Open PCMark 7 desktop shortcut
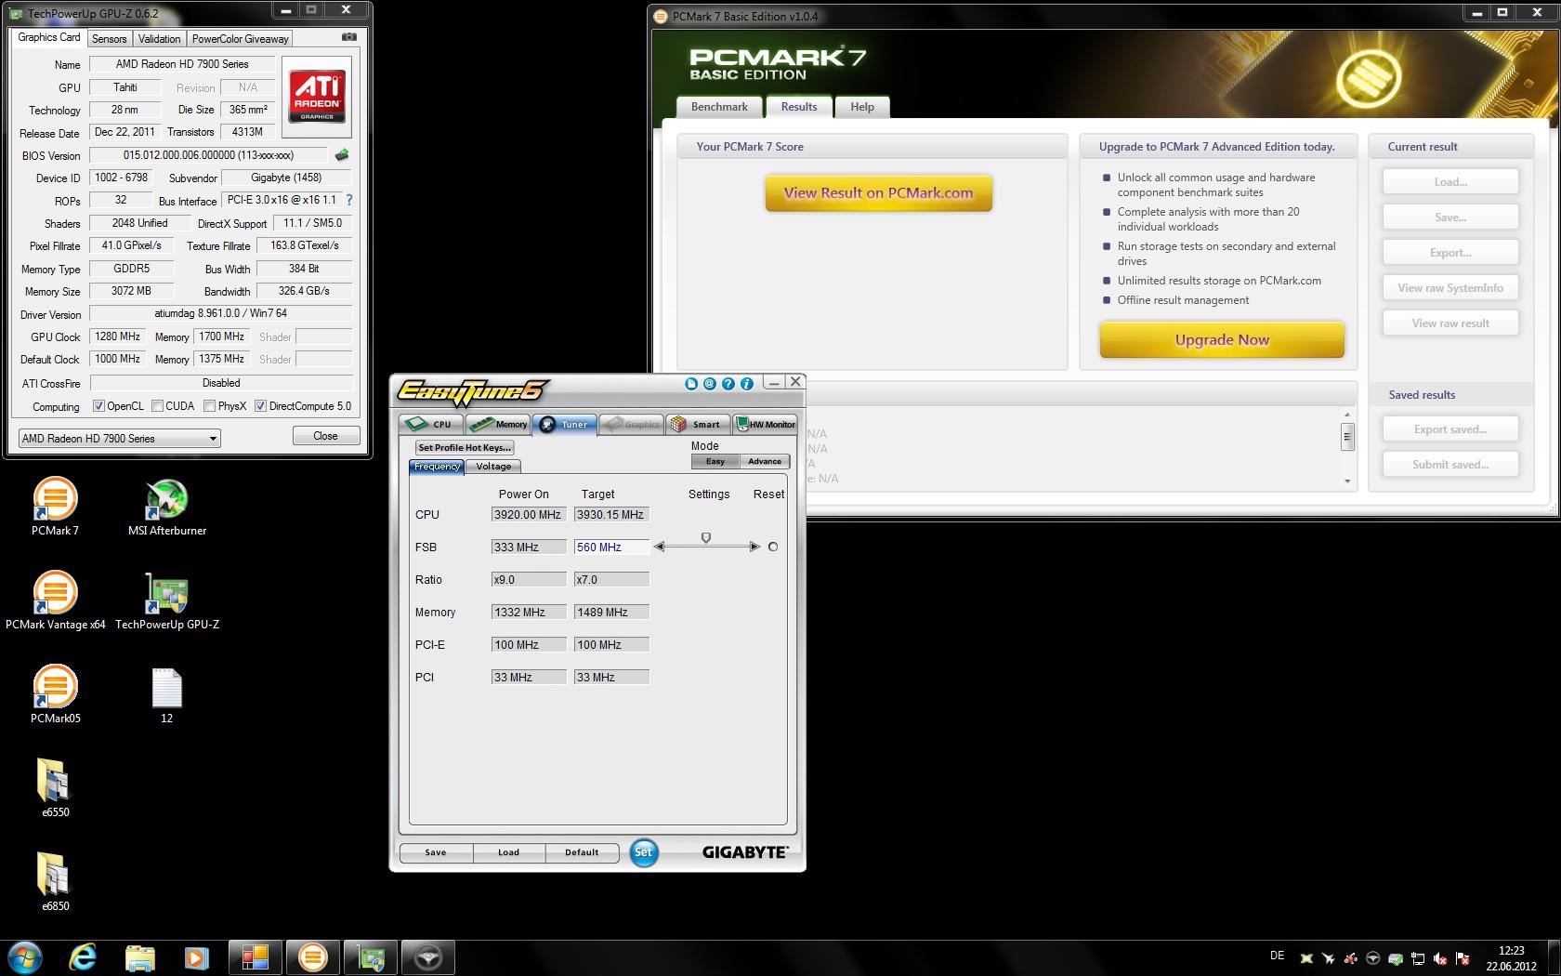 pyautogui.click(x=55, y=508)
